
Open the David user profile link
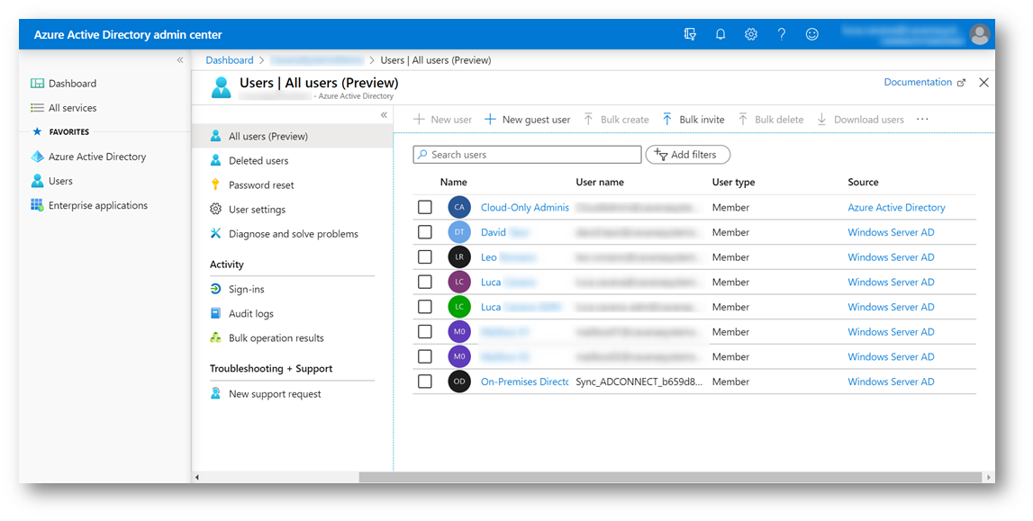pos(504,232)
